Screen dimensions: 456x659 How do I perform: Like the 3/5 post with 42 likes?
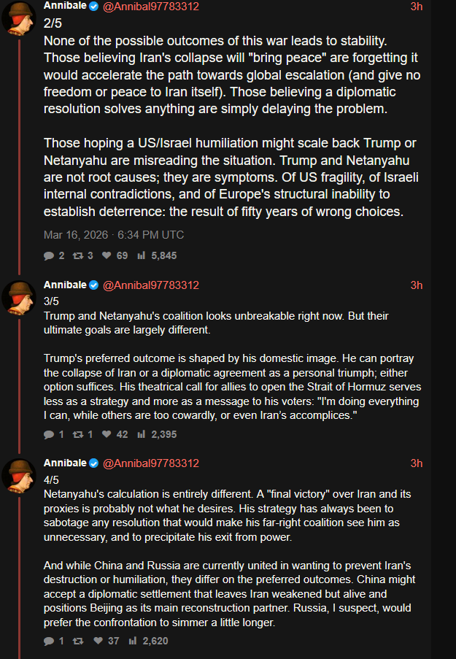click(x=106, y=434)
